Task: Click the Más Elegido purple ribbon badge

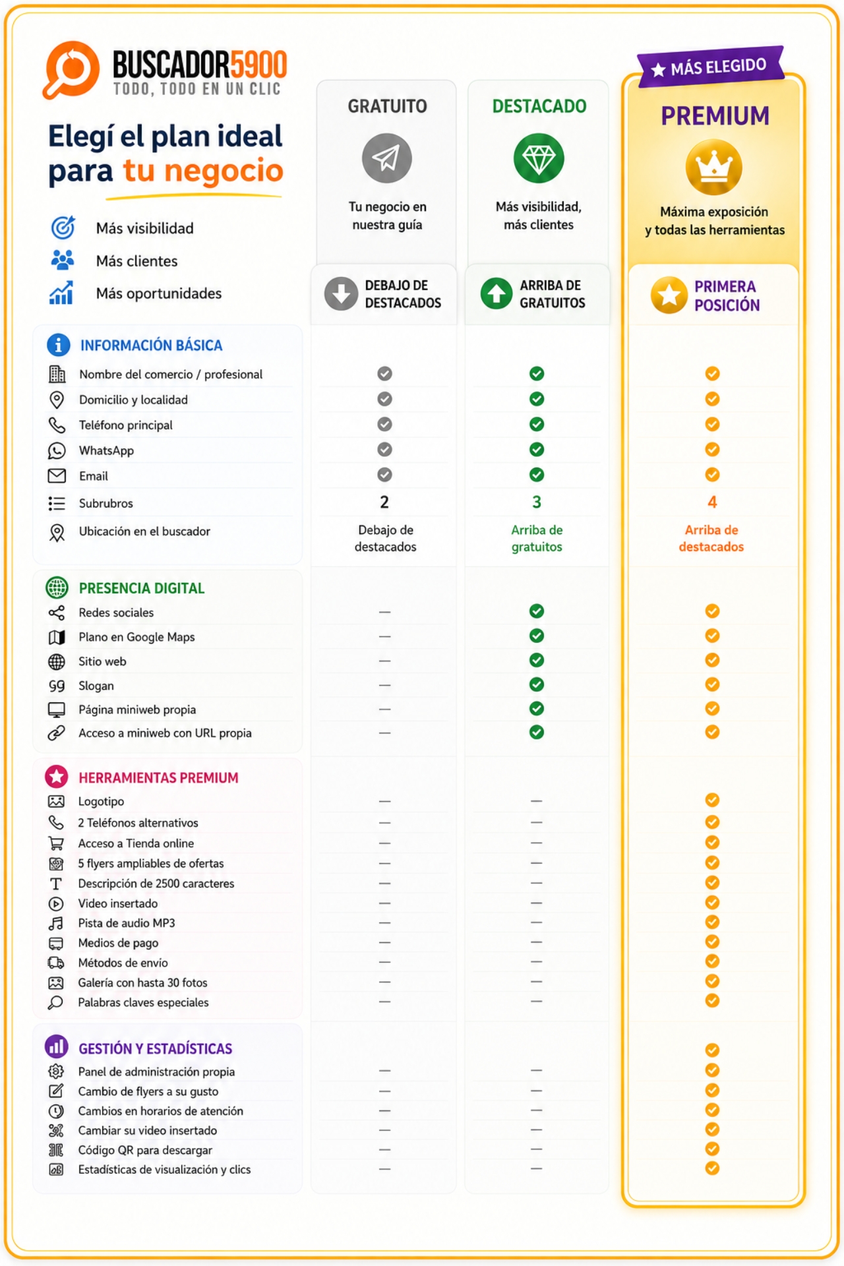Action: pyautogui.click(x=711, y=67)
